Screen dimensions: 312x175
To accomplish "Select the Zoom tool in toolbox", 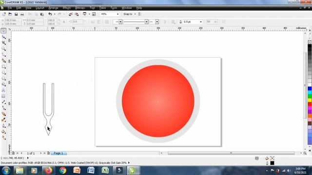I will click(x=3, y=49).
